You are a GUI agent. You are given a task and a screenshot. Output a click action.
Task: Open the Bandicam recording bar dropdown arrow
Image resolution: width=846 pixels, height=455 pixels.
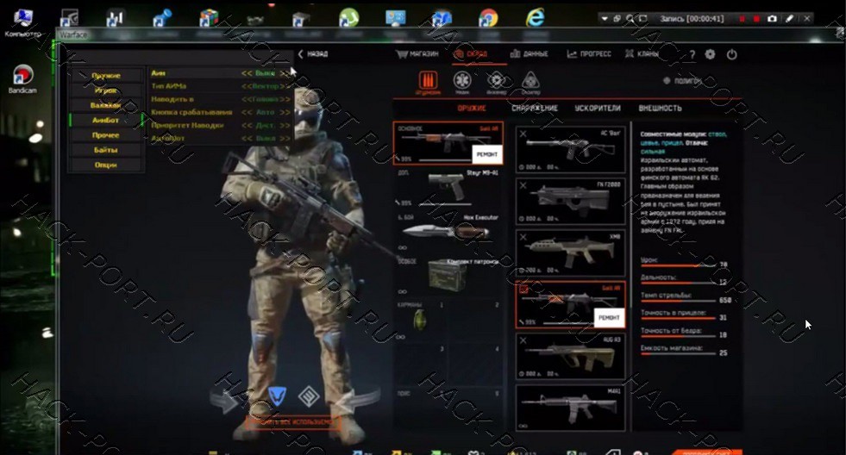point(605,18)
